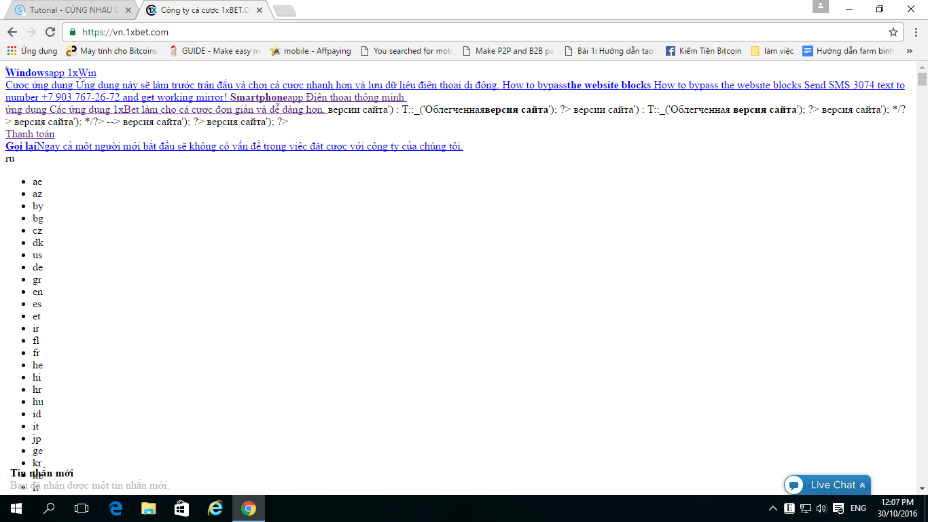This screenshot has width=928, height=522.
Task: Open the You searched for mob bookmark
Action: [406, 51]
